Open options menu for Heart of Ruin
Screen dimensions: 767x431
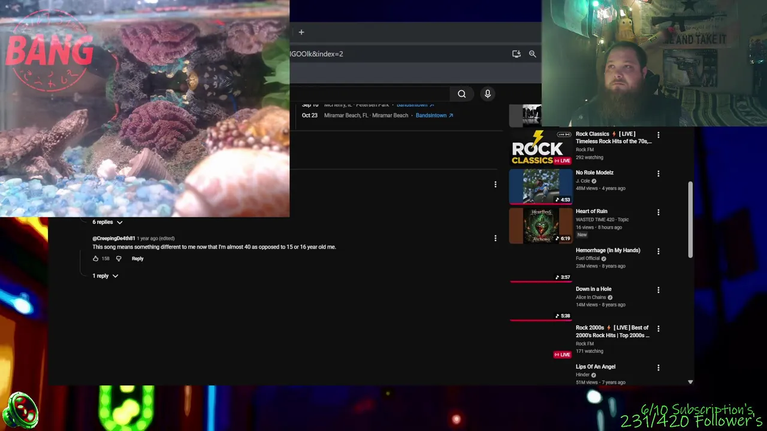point(659,213)
